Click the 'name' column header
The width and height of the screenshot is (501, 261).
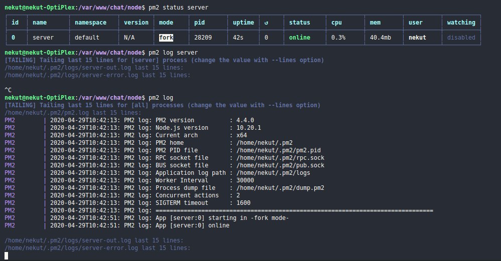click(x=40, y=23)
